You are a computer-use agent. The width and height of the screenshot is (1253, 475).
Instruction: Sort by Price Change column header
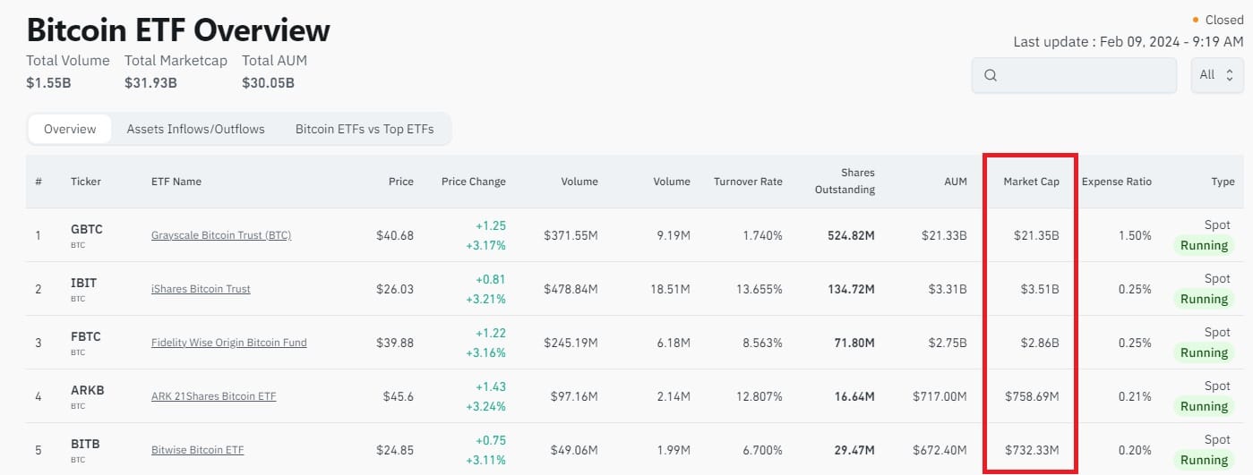pyautogui.click(x=474, y=182)
